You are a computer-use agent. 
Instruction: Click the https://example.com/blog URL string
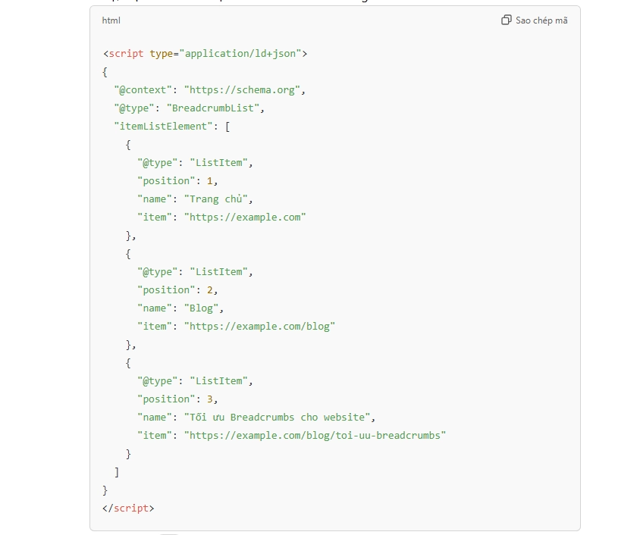[x=259, y=327]
